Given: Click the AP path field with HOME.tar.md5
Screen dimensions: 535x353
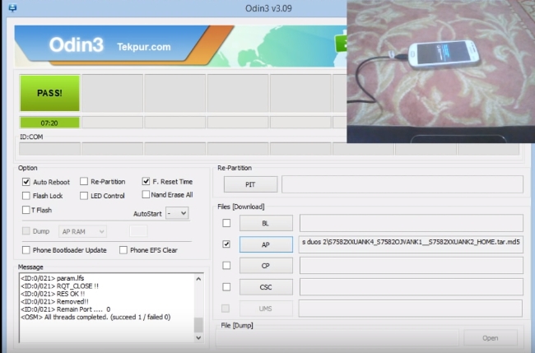Looking at the screenshot, I should (x=411, y=244).
